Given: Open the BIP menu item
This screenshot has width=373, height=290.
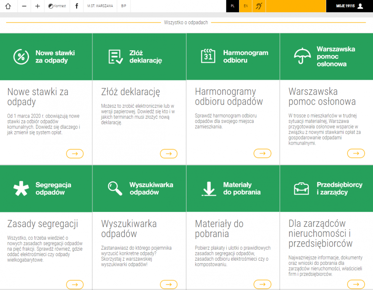Looking at the screenshot, I should (124, 6).
